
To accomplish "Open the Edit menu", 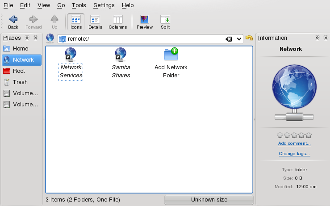I will click(x=25, y=5).
